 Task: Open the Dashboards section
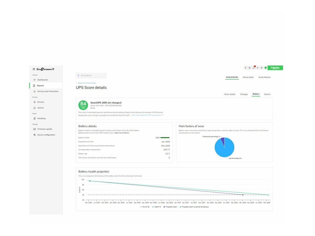43,80
